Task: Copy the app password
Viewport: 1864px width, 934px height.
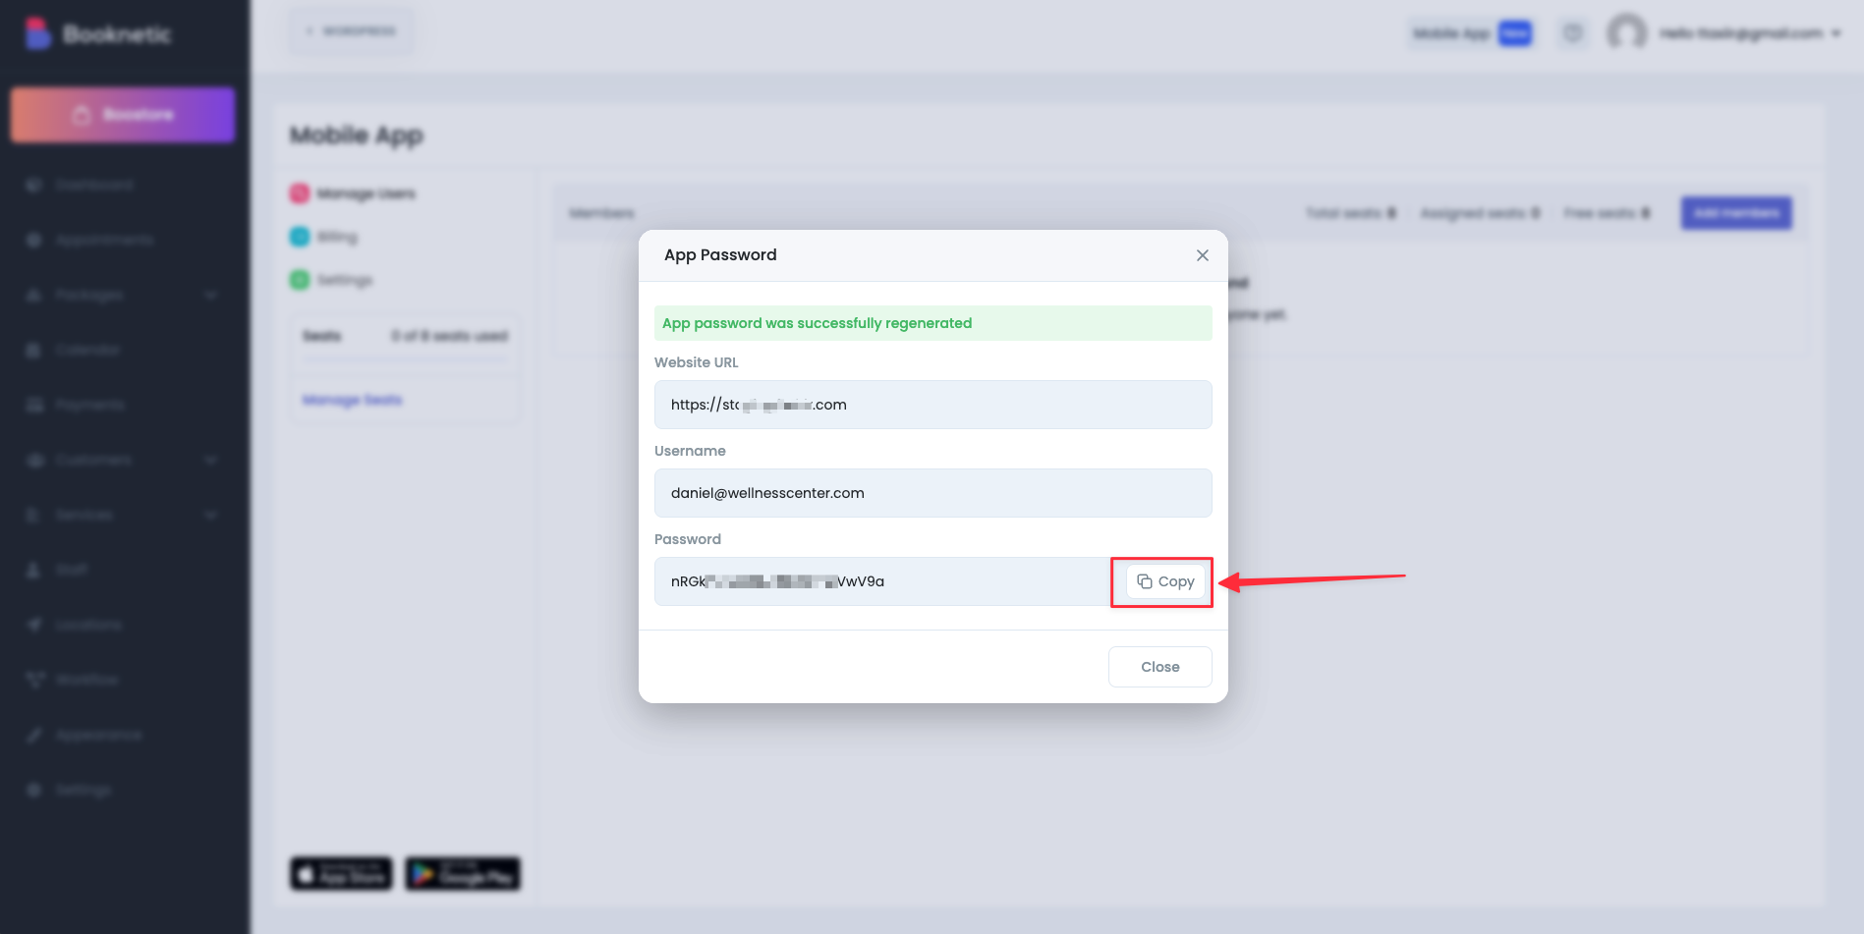Action: click(1165, 581)
